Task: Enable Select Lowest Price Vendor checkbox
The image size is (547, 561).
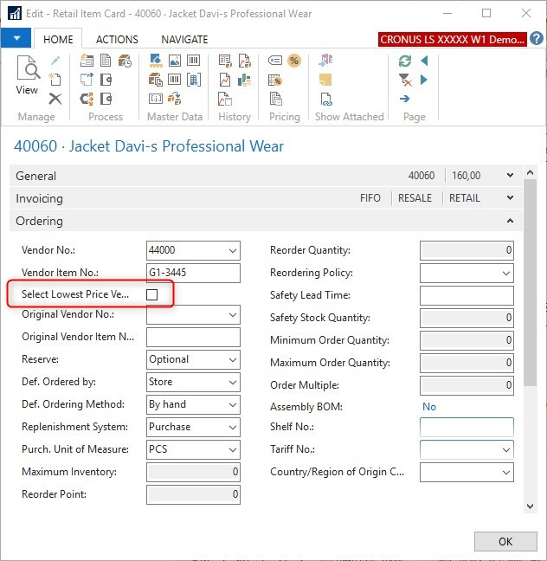Action: pos(152,295)
